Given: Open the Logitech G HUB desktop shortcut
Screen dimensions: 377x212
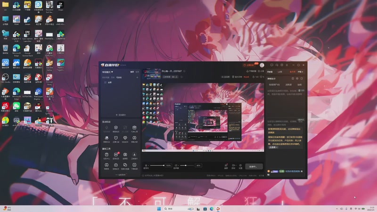Looking at the screenshot, I should pyautogui.click(x=16, y=36).
